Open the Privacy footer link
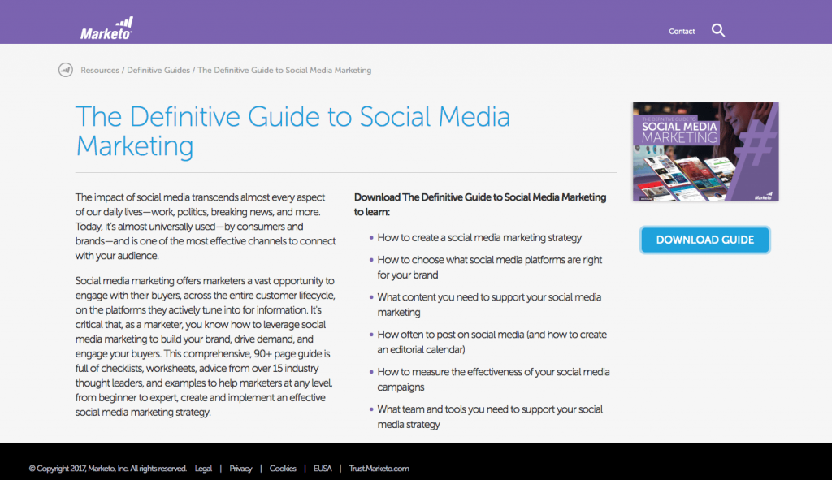Viewport: 832px width, 480px height. tap(240, 469)
